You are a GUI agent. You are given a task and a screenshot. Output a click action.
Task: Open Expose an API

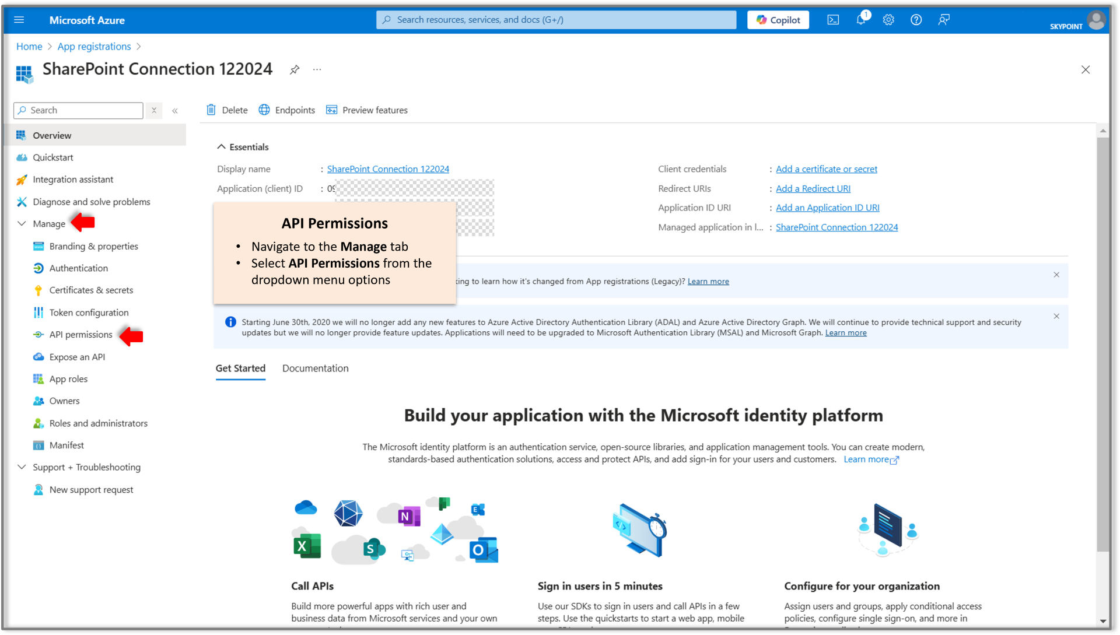pos(77,357)
